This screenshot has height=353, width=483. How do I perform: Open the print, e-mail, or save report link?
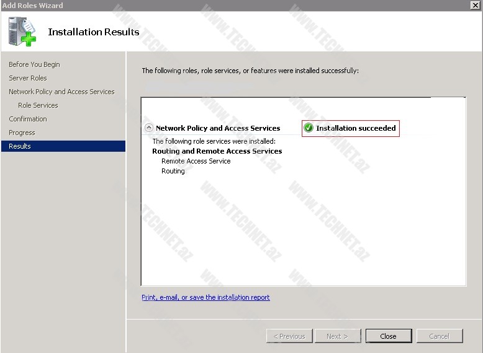(x=205, y=297)
